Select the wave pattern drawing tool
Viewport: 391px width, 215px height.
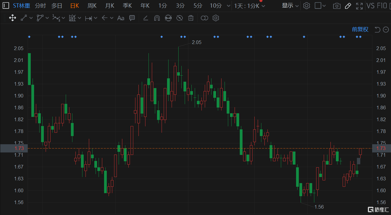click(x=56, y=18)
